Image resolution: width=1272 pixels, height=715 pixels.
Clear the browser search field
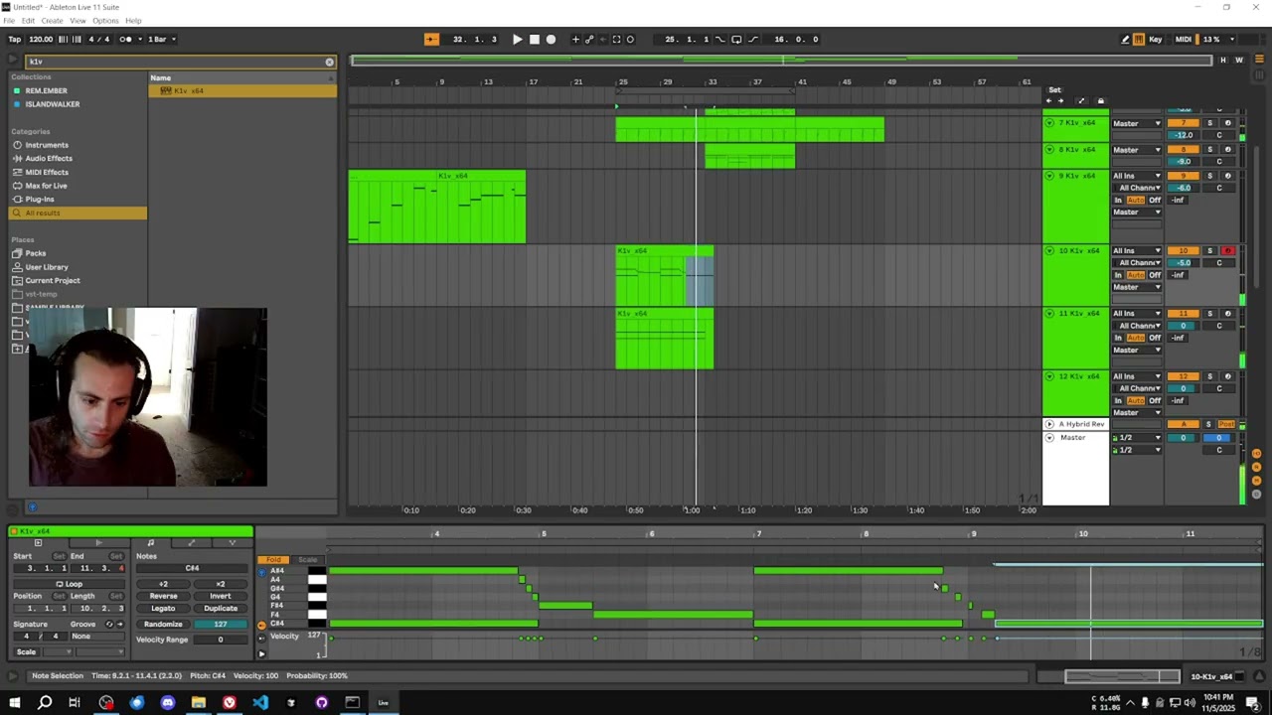(x=329, y=62)
